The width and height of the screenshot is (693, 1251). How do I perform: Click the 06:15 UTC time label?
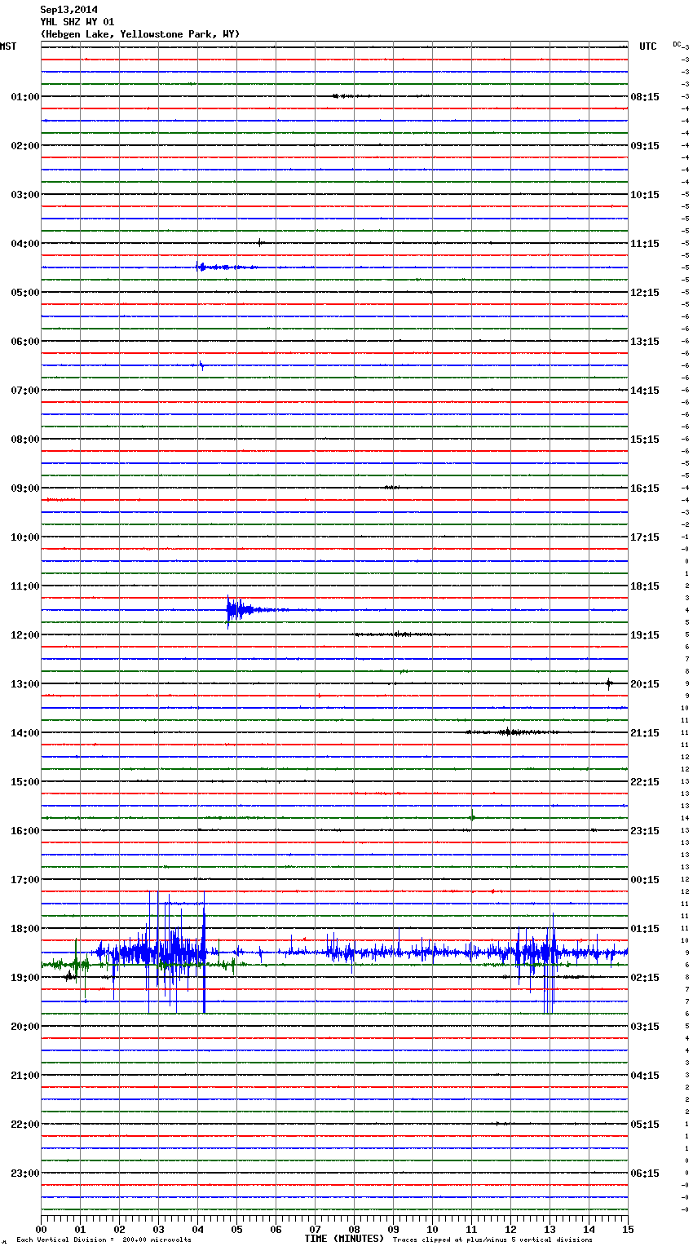[x=645, y=1174]
